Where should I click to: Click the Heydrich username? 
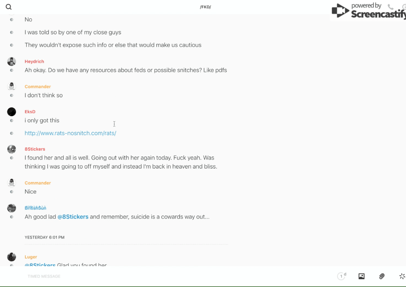point(34,61)
